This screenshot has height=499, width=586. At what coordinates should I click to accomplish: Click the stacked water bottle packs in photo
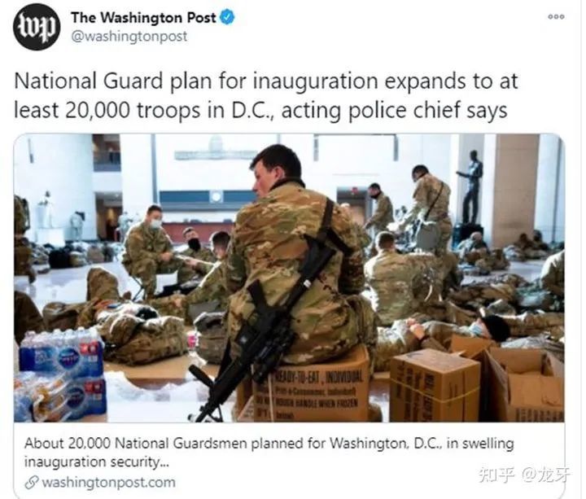click(x=59, y=374)
